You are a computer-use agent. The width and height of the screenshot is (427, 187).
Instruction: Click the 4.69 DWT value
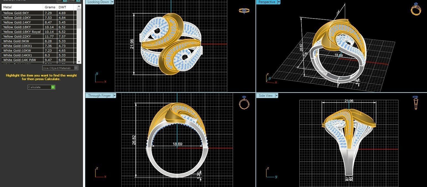click(62, 13)
